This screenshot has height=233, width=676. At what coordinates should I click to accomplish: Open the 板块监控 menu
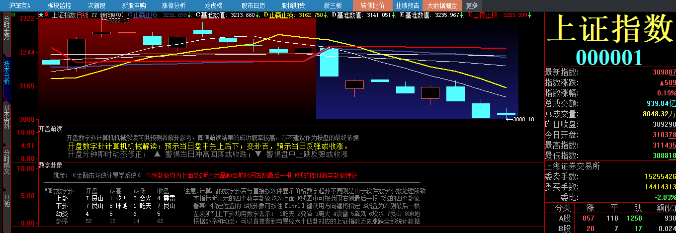59,5
